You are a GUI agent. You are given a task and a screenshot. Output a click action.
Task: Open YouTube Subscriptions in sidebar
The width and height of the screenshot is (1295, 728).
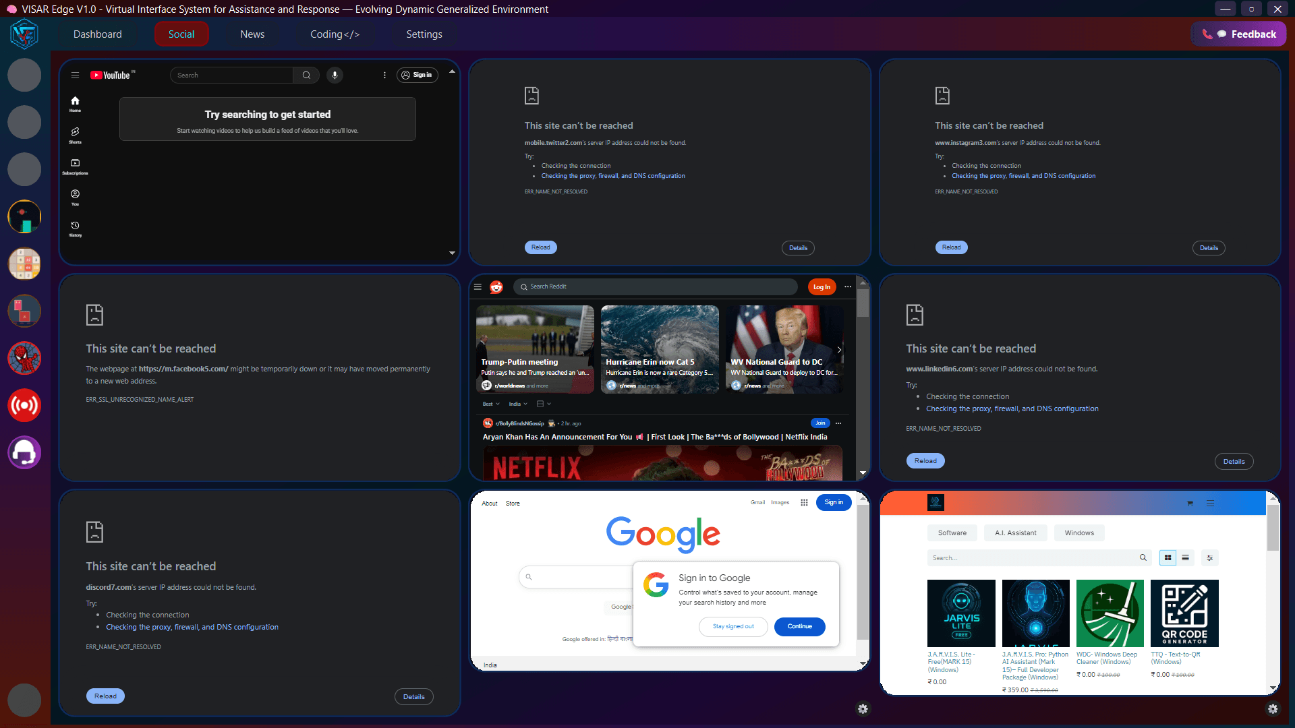click(x=75, y=166)
